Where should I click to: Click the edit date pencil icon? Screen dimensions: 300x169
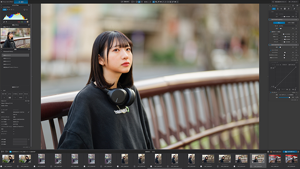[x=28, y=112]
